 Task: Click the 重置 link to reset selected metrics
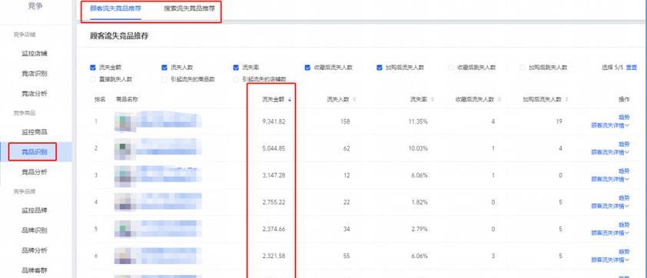(632, 68)
